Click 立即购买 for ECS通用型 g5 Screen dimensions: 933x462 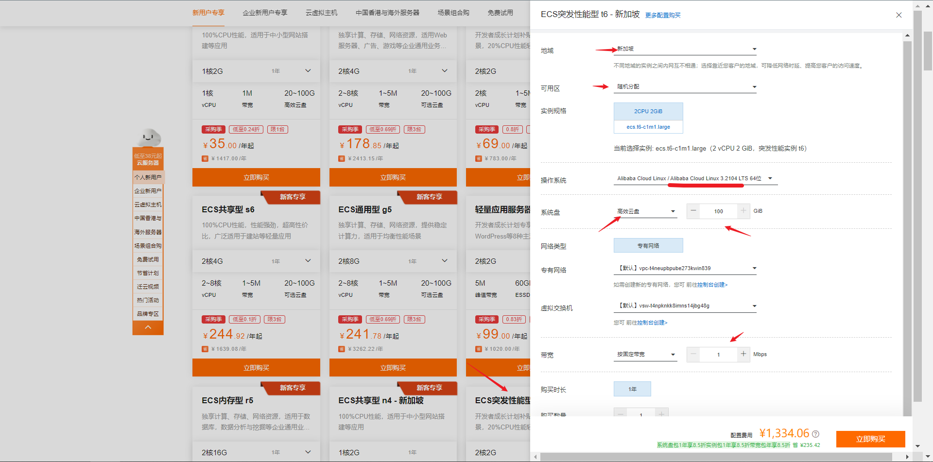tap(393, 368)
